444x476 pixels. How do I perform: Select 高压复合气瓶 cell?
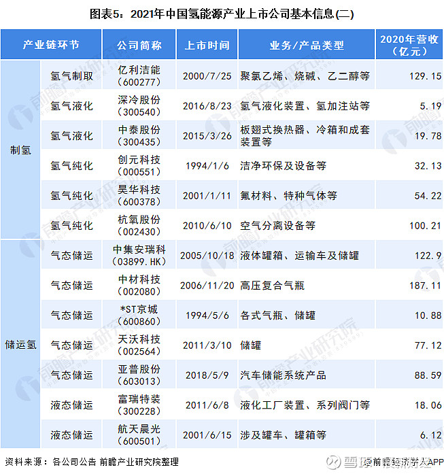(x=307, y=285)
